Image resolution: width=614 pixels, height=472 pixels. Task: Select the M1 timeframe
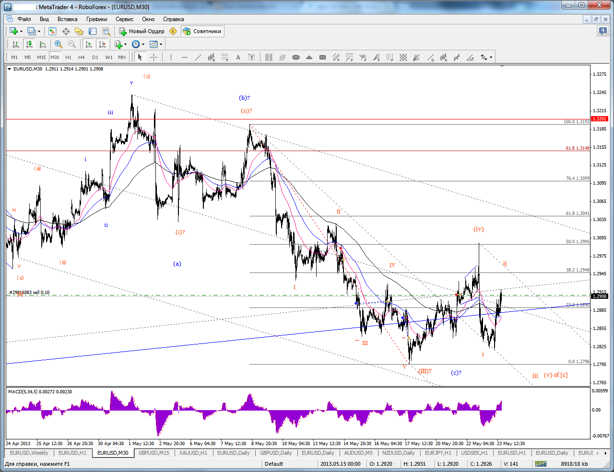[14, 57]
